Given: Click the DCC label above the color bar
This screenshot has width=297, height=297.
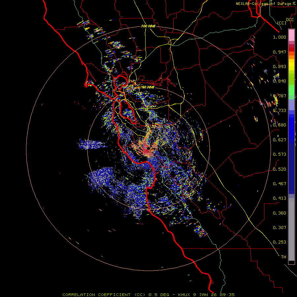Looking at the screenshot, I should coord(290,20).
